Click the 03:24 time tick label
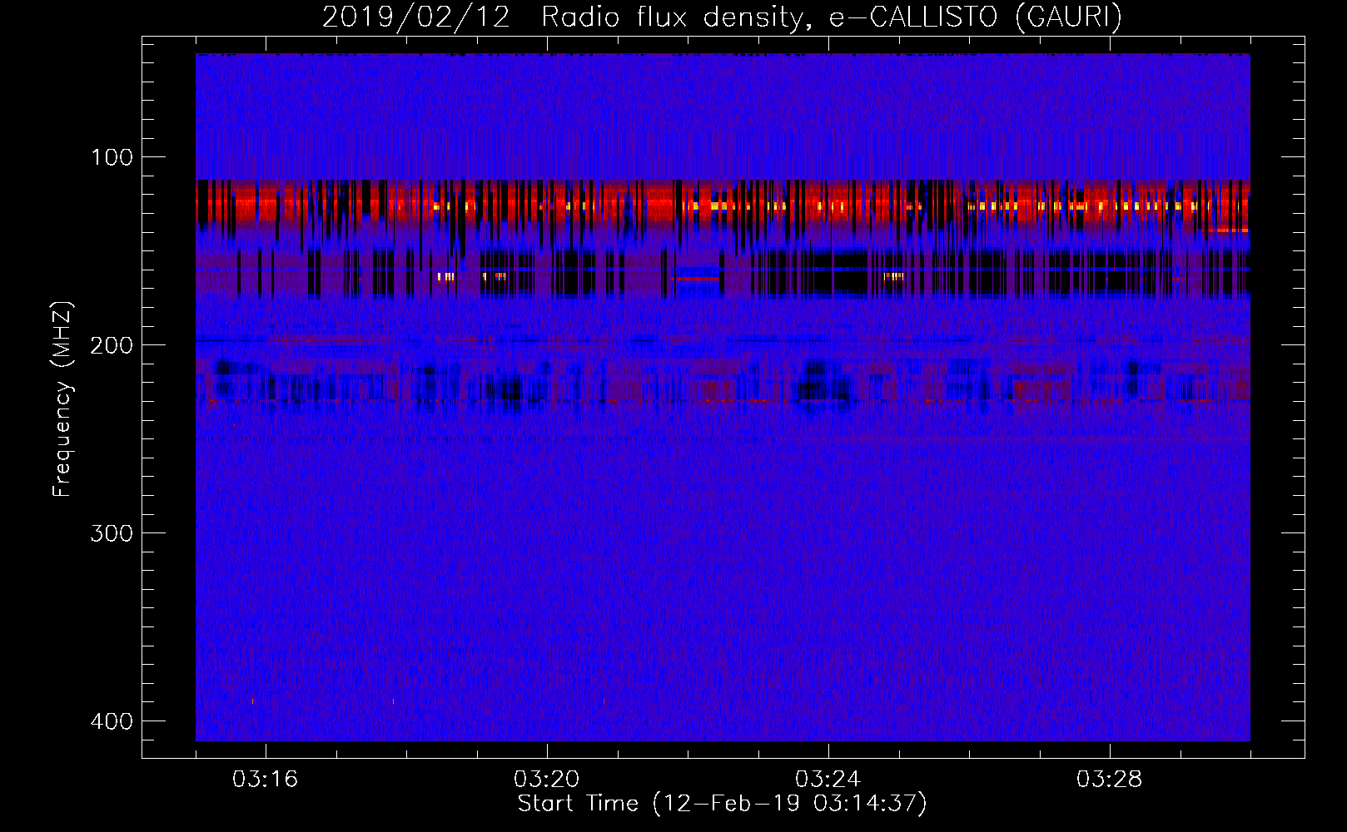The width and height of the screenshot is (1347, 832). point(828,780)
